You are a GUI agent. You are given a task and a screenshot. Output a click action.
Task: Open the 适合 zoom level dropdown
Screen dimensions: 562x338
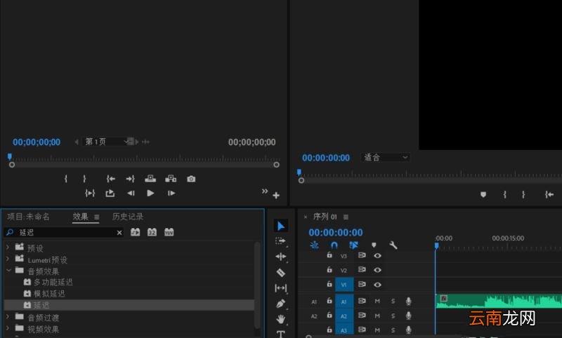pyautogui.click(x=386, y=157)
